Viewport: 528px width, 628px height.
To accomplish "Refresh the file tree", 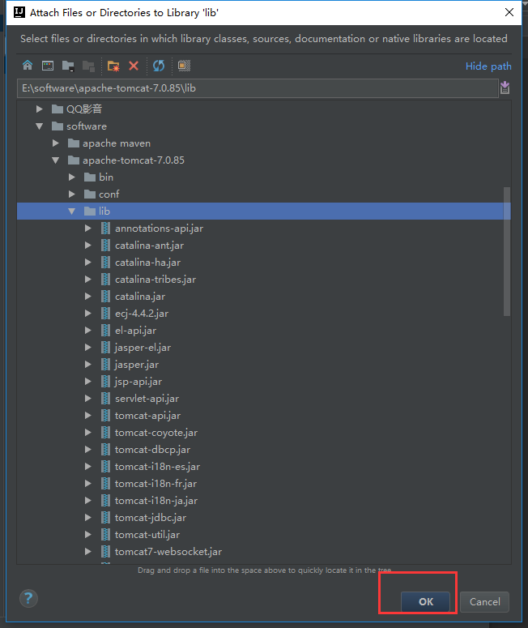I will (x=159, y=66).
